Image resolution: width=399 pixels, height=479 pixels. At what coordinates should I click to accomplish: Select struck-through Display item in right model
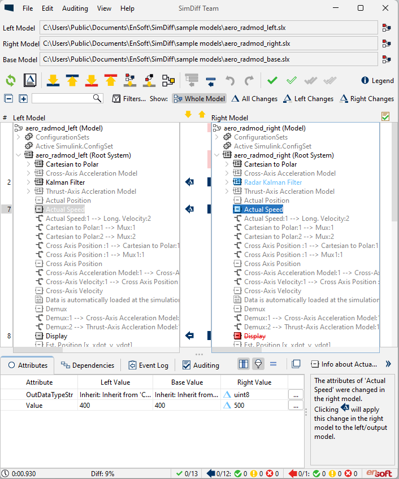coord(255,336)
